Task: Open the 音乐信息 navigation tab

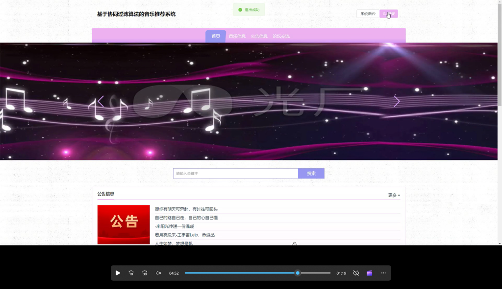Action: [x=237, y=36]
